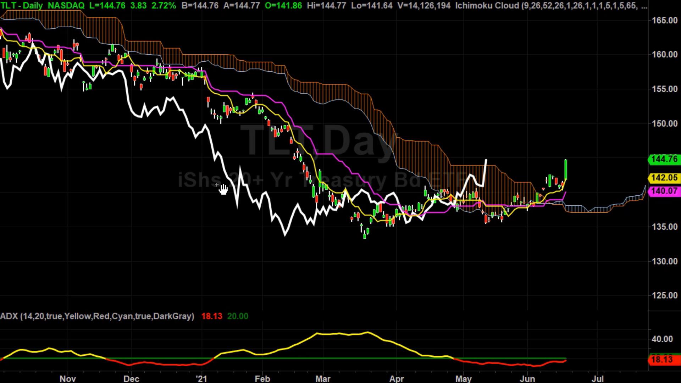Click the green ADX threshold value 20.00
Screen dimensions: 681x383
point(238,316)
